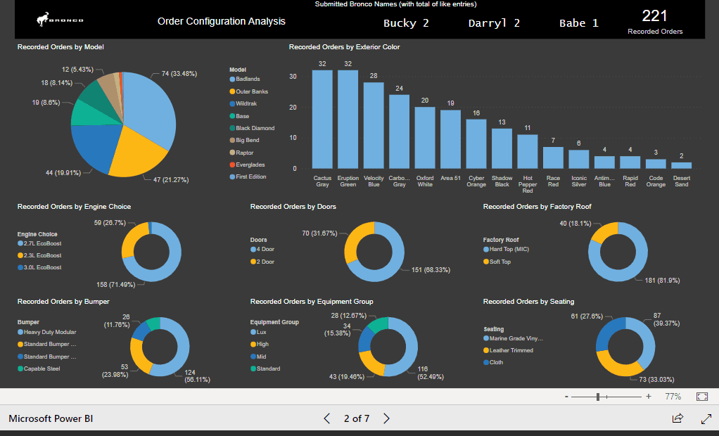Enter full screen mode with diagonal arrows

[706, 418]
